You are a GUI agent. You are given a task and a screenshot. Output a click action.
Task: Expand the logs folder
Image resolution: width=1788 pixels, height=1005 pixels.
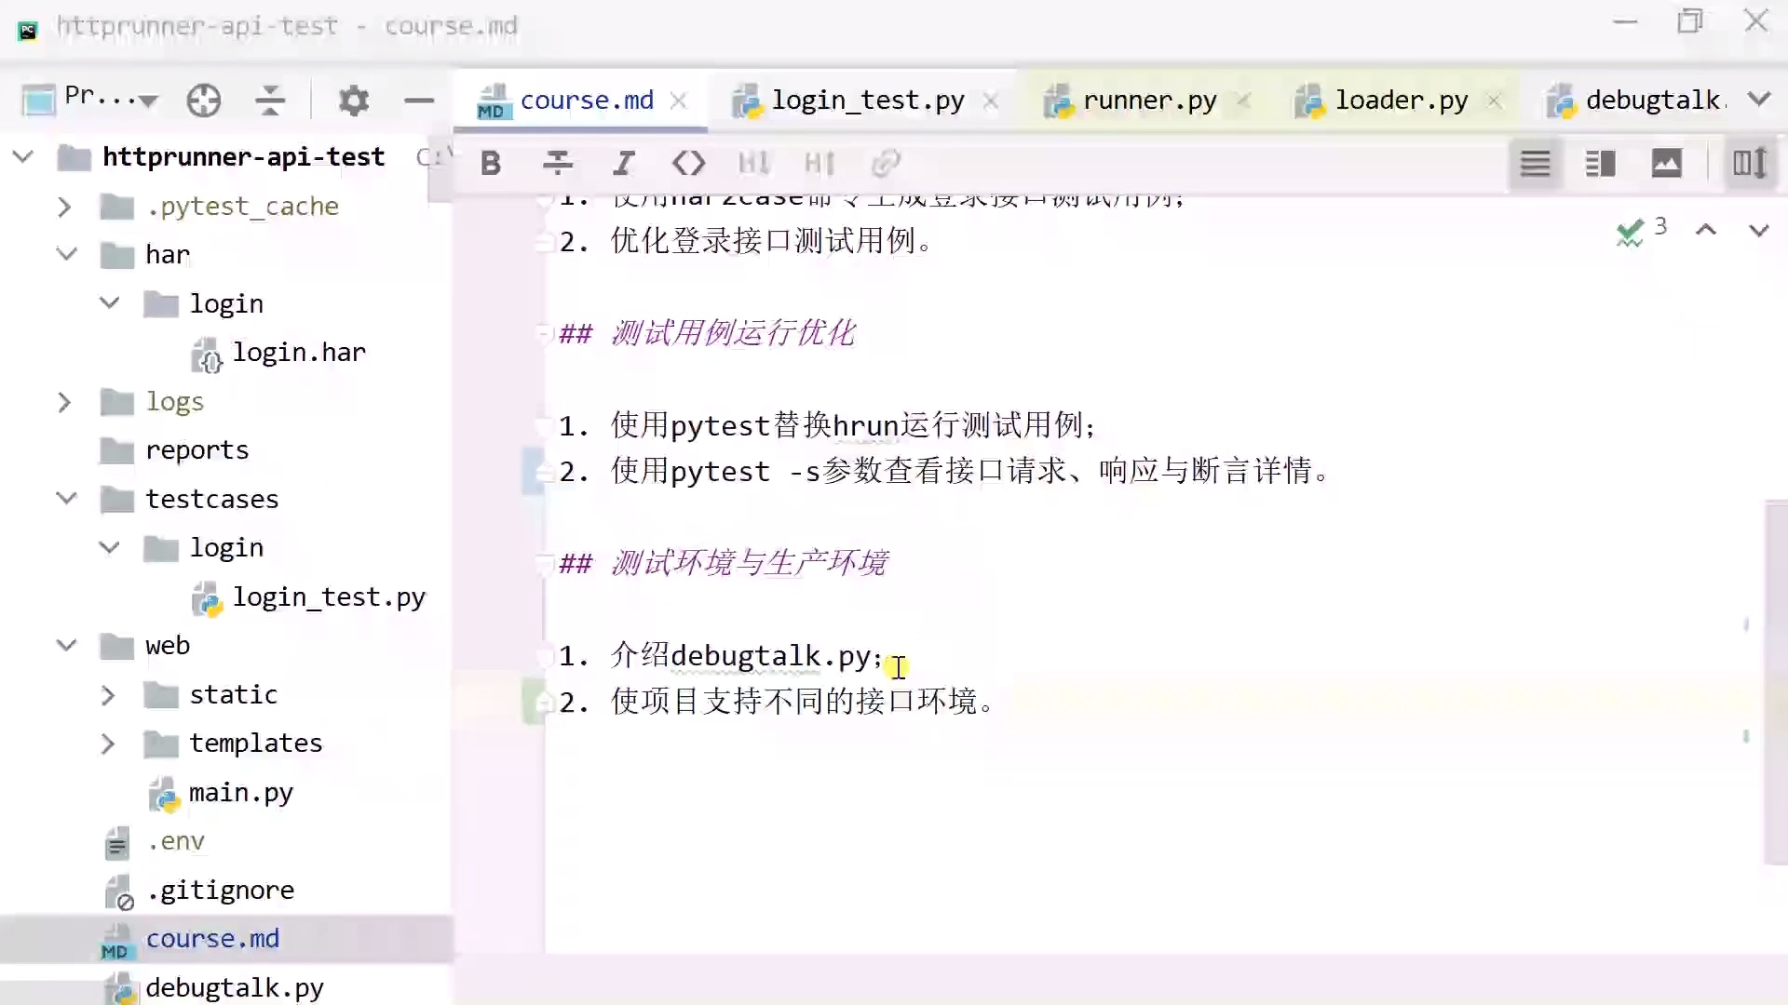pos(64,402)
